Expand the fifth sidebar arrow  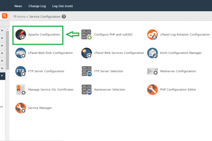click(x=2, y=61)
